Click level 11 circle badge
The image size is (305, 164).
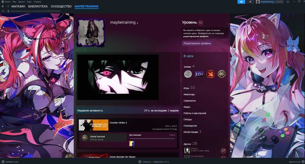(x=201, y=23)
